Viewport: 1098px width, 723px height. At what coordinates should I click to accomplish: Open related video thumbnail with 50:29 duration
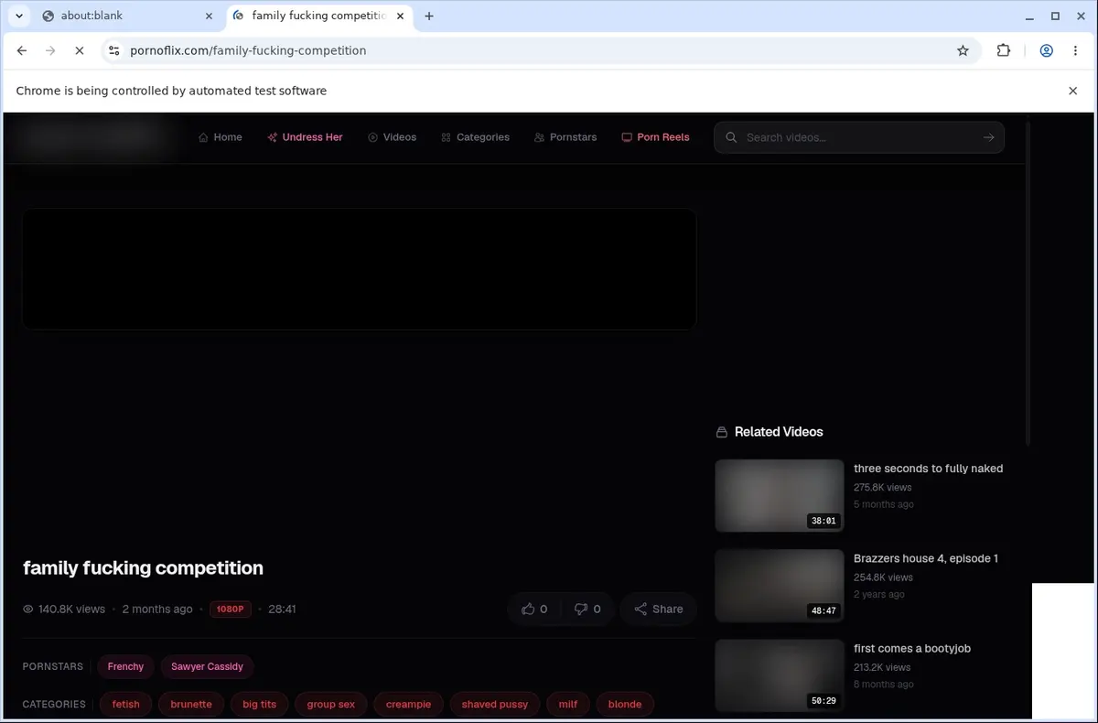(779, 675)
